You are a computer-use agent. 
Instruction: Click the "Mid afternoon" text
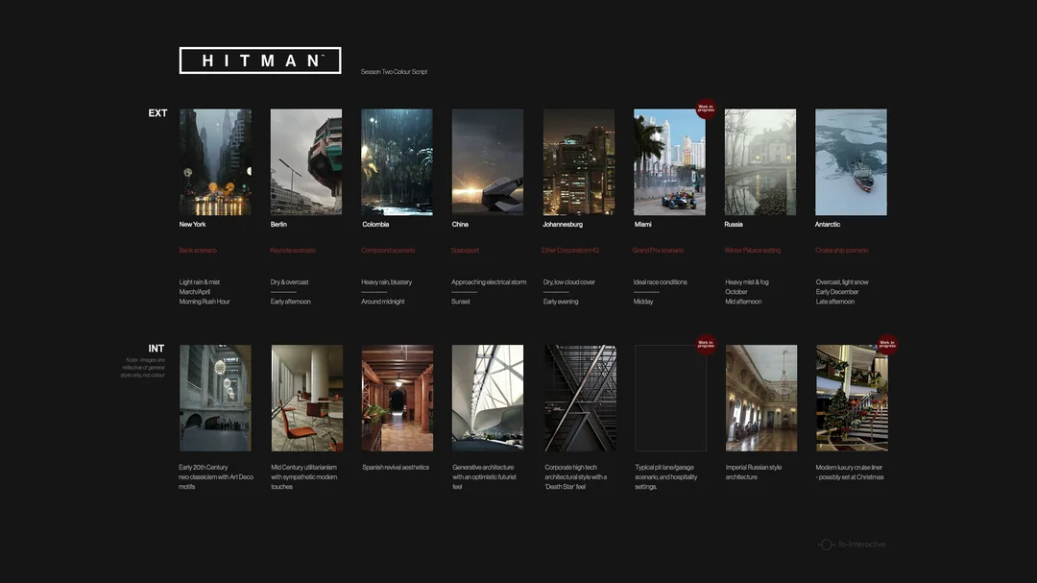[x=743, y=302]
